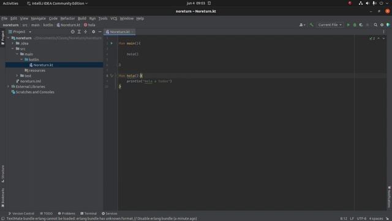Image resolution: width=392 pixels, height=221 pixels.
Task: Open the VCS menu
Action: (x=113, y=18)
